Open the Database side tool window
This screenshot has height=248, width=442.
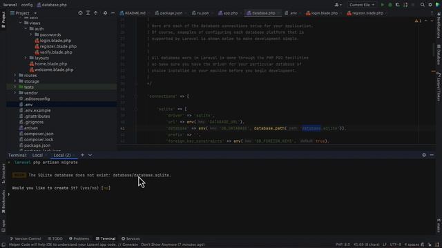pos(439,54)
